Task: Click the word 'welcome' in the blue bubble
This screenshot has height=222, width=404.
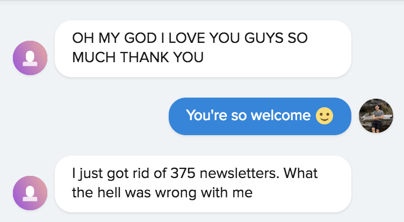Action: click(280, 115)
